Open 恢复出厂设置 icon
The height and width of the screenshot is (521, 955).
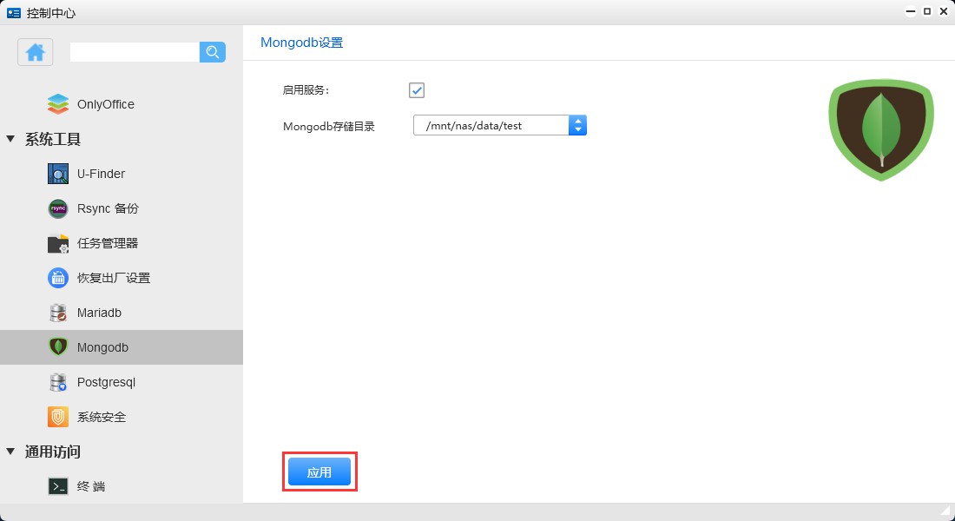(57, 278)
